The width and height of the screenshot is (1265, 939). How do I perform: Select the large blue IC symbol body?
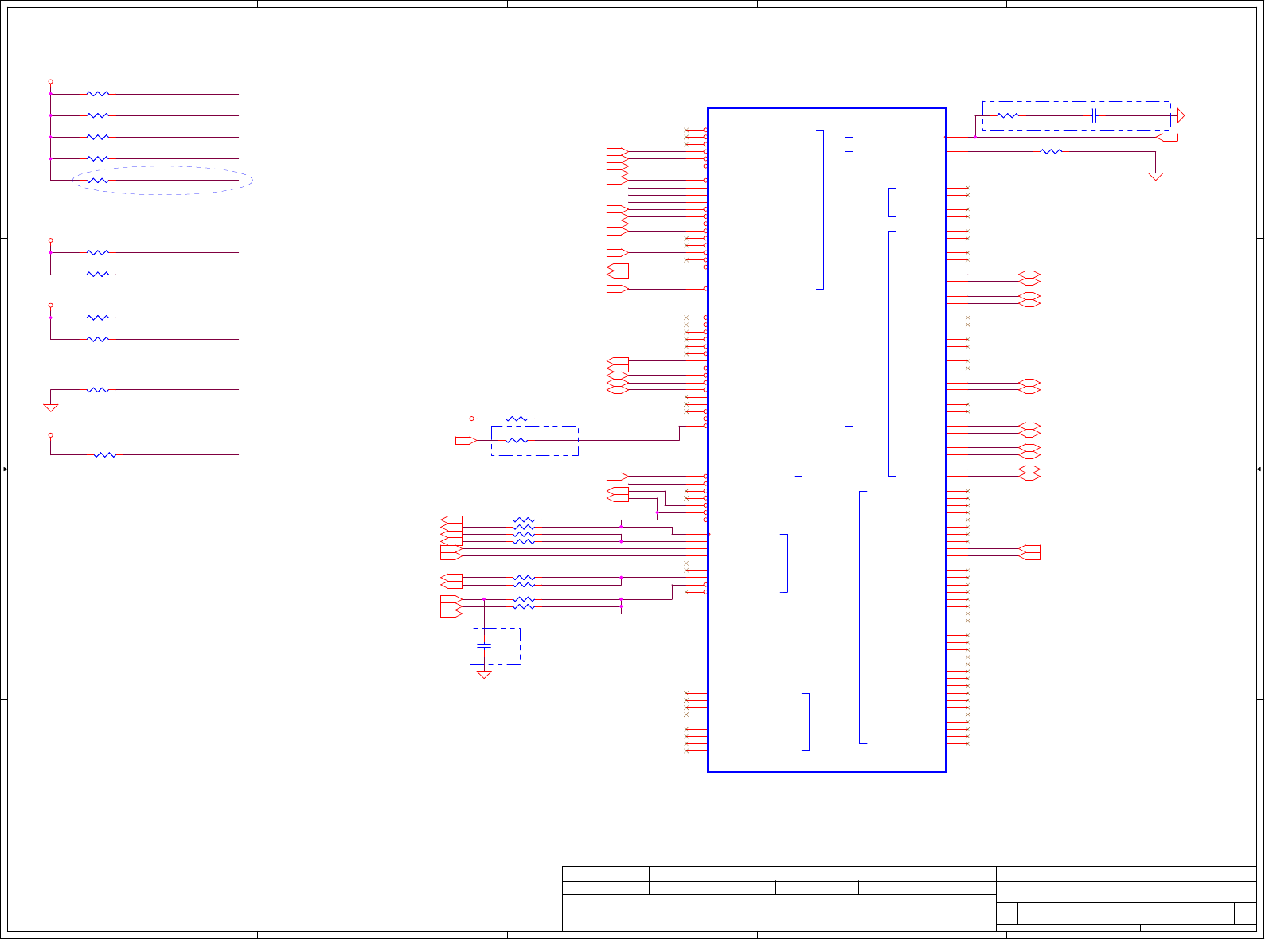point(826,440)
